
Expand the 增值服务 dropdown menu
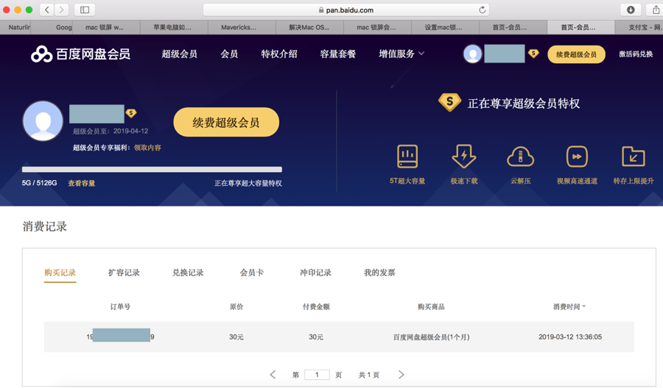click(x=401, y=54)
